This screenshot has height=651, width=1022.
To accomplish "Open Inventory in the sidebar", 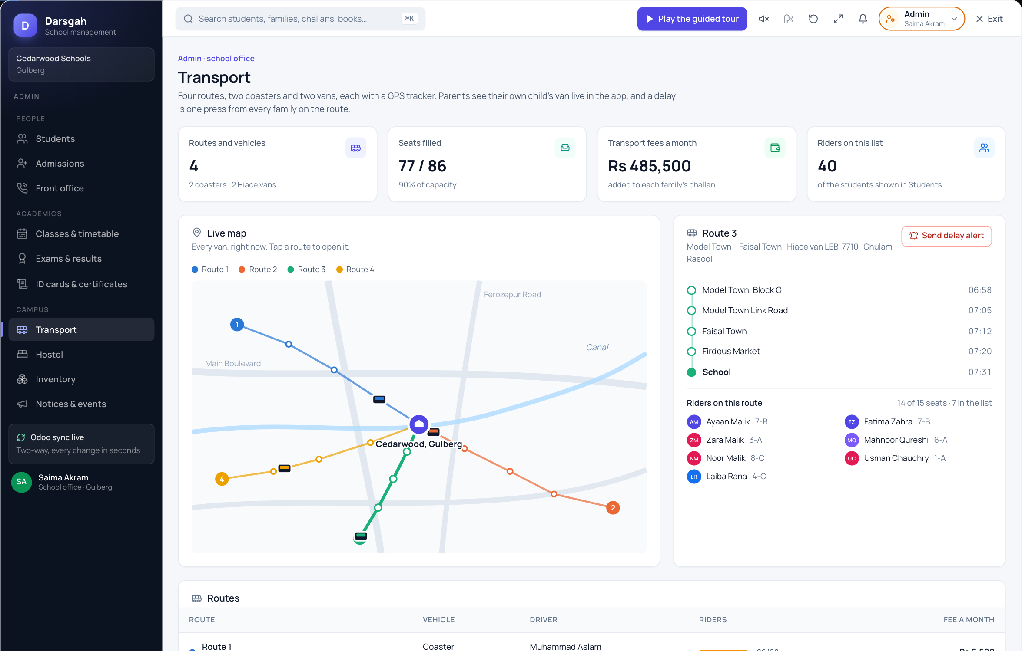I will 81,379.
